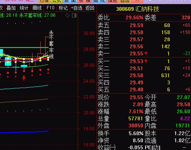Click the 永不套牢线 indicator label
This screenshot has width=191, height=150.
(x=51, y=45)
